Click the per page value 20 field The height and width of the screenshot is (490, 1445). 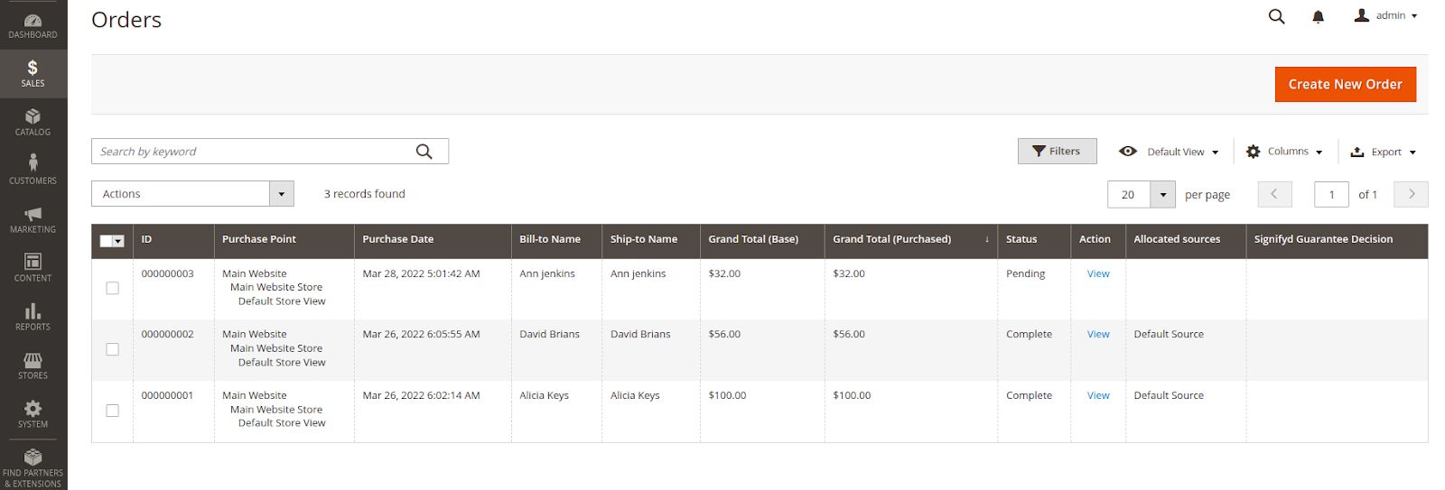pyautogui.click(x=1128, y=194)
